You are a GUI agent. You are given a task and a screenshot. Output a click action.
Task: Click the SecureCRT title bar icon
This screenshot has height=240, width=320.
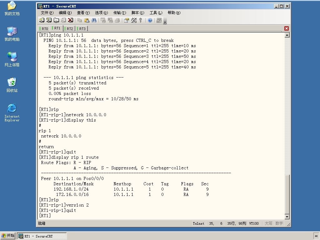(x=40, y=6)
